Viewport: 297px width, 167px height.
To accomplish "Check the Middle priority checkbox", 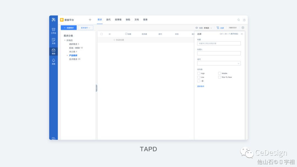I will [219, 73].
